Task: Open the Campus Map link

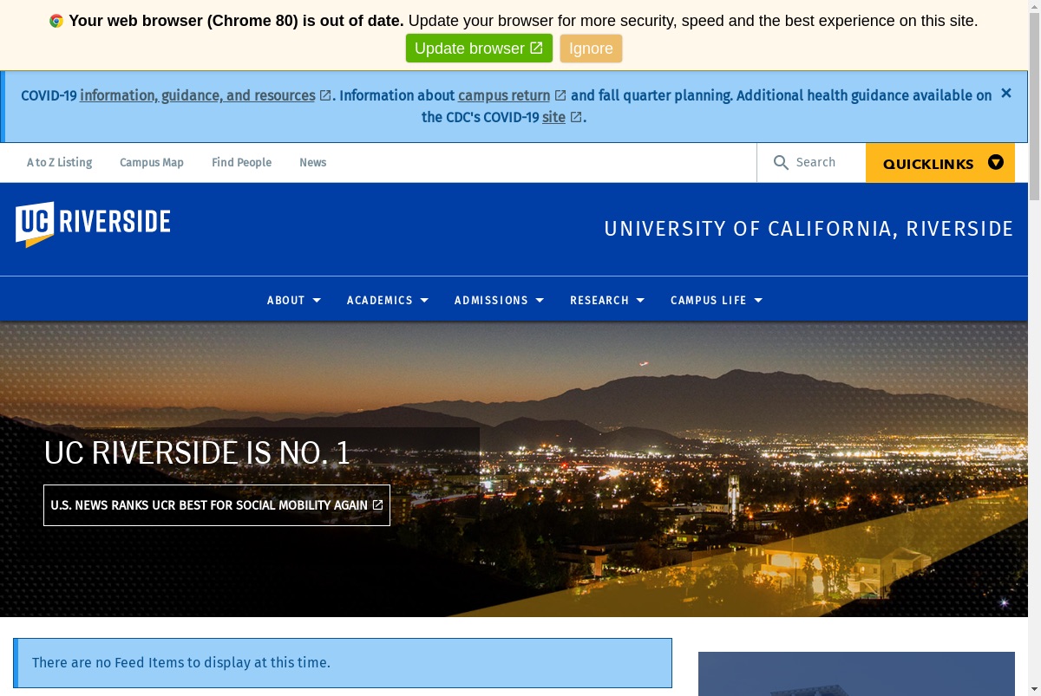Action: [x=152, y=162]
